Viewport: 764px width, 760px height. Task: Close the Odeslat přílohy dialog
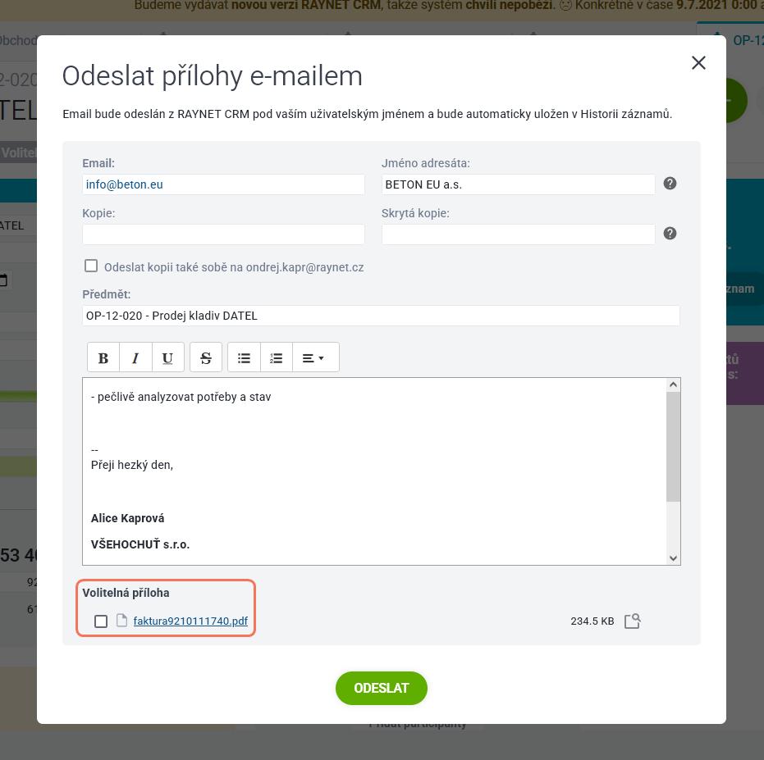click(x=698, y=62)
